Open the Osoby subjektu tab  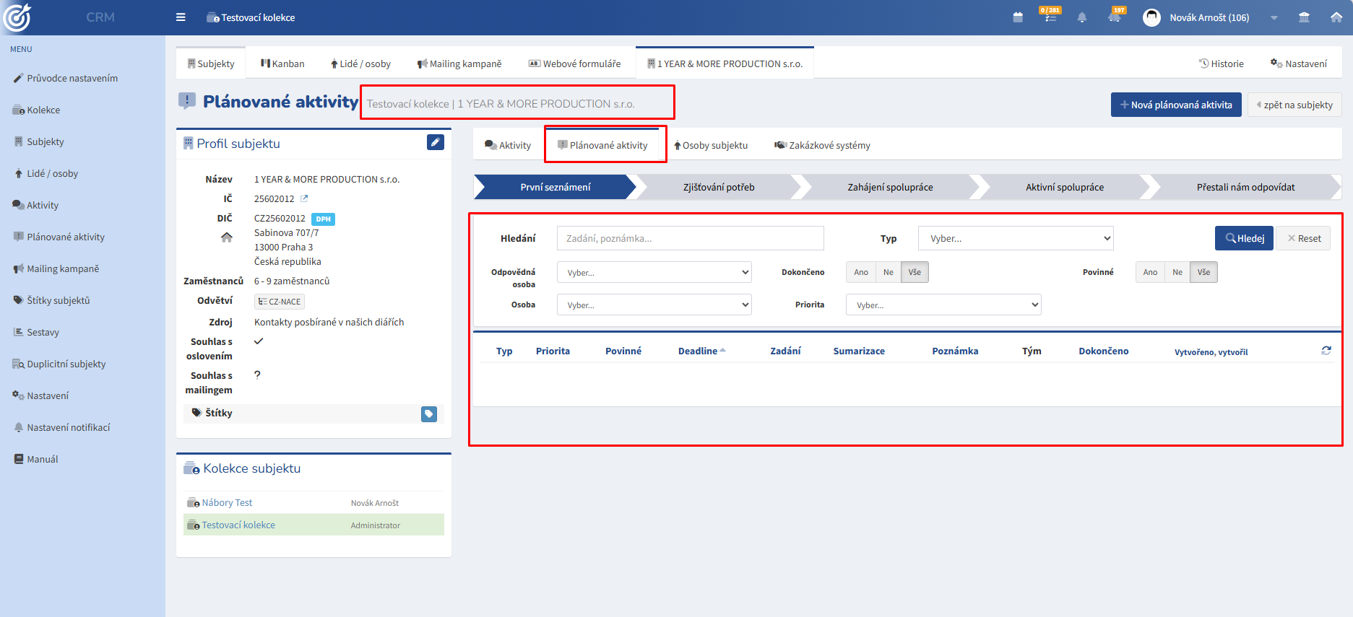tap(711, 145)
